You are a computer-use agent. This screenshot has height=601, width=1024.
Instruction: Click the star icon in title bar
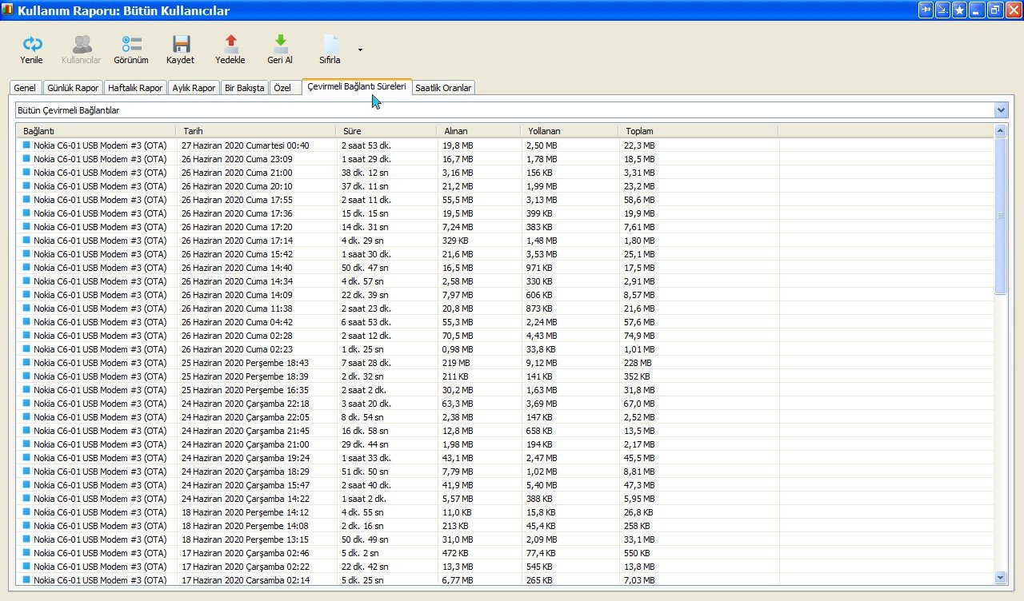(x=960, y=10)
